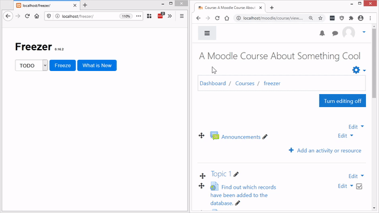Select the Moodle course browser tab
Image resolution: width=379 pixels, height=213 pixels.
click(230, 8)
